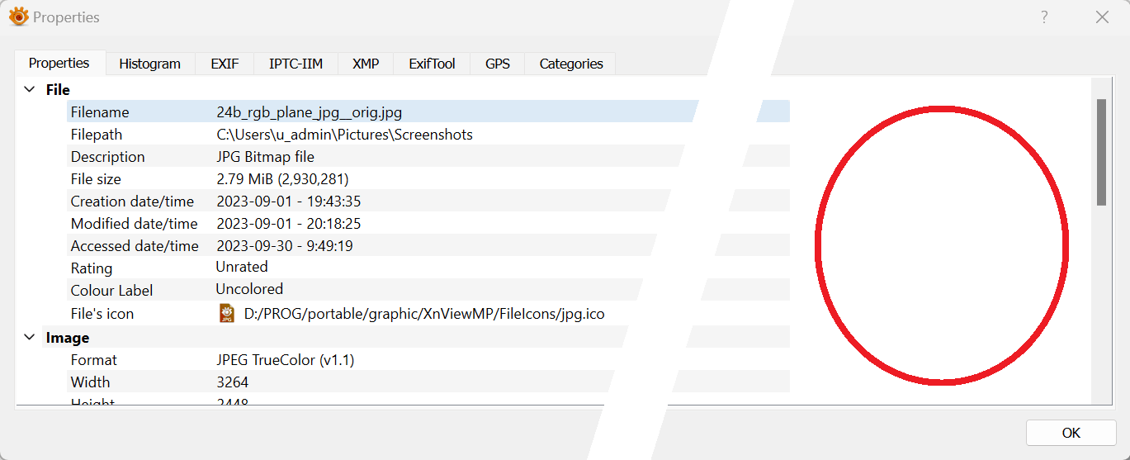Click the value 2023-09-30 - 9:49:19
Screen dimensions: 1130x460
[x=286, y=246]
